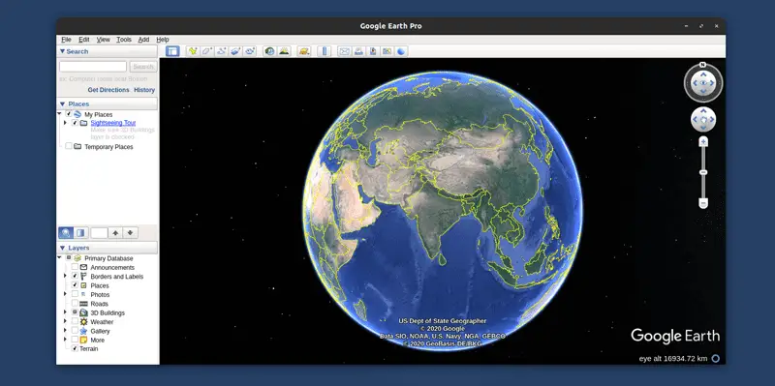Select the Add Path tool
775x386 pixels.
point(222,51)
